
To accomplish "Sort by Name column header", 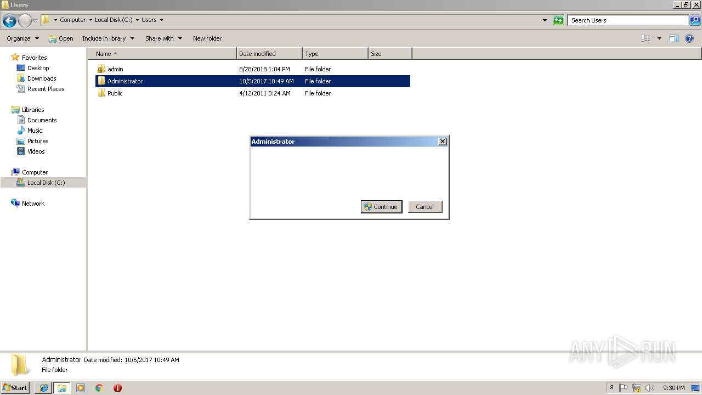I will pos(162,54).
